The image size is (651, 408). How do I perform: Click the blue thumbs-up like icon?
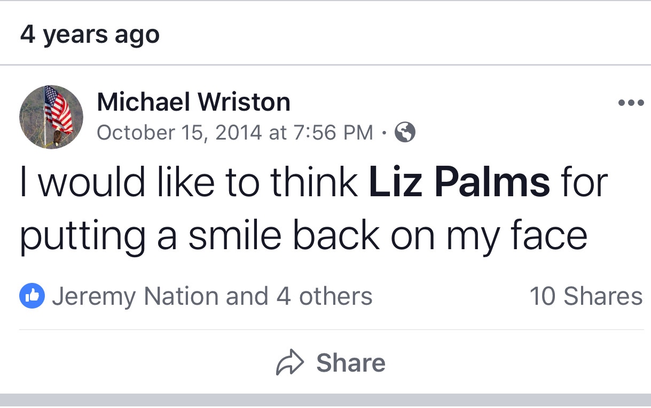(32, 296)
